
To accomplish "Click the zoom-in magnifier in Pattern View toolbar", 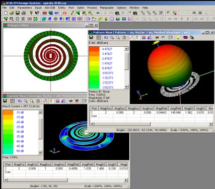I will 112,37.
